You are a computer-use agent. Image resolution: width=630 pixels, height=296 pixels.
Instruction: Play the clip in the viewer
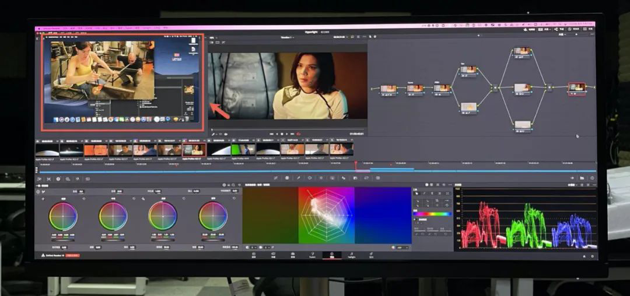pos(287,134)
